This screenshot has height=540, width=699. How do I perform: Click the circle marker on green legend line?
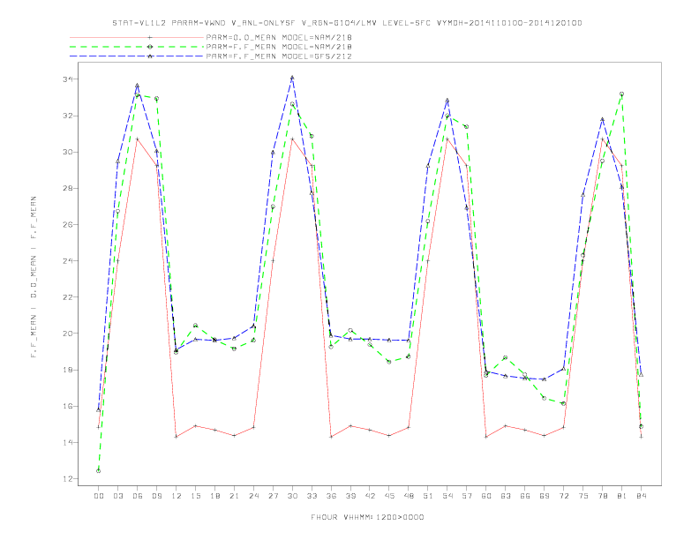click(150, 47)
